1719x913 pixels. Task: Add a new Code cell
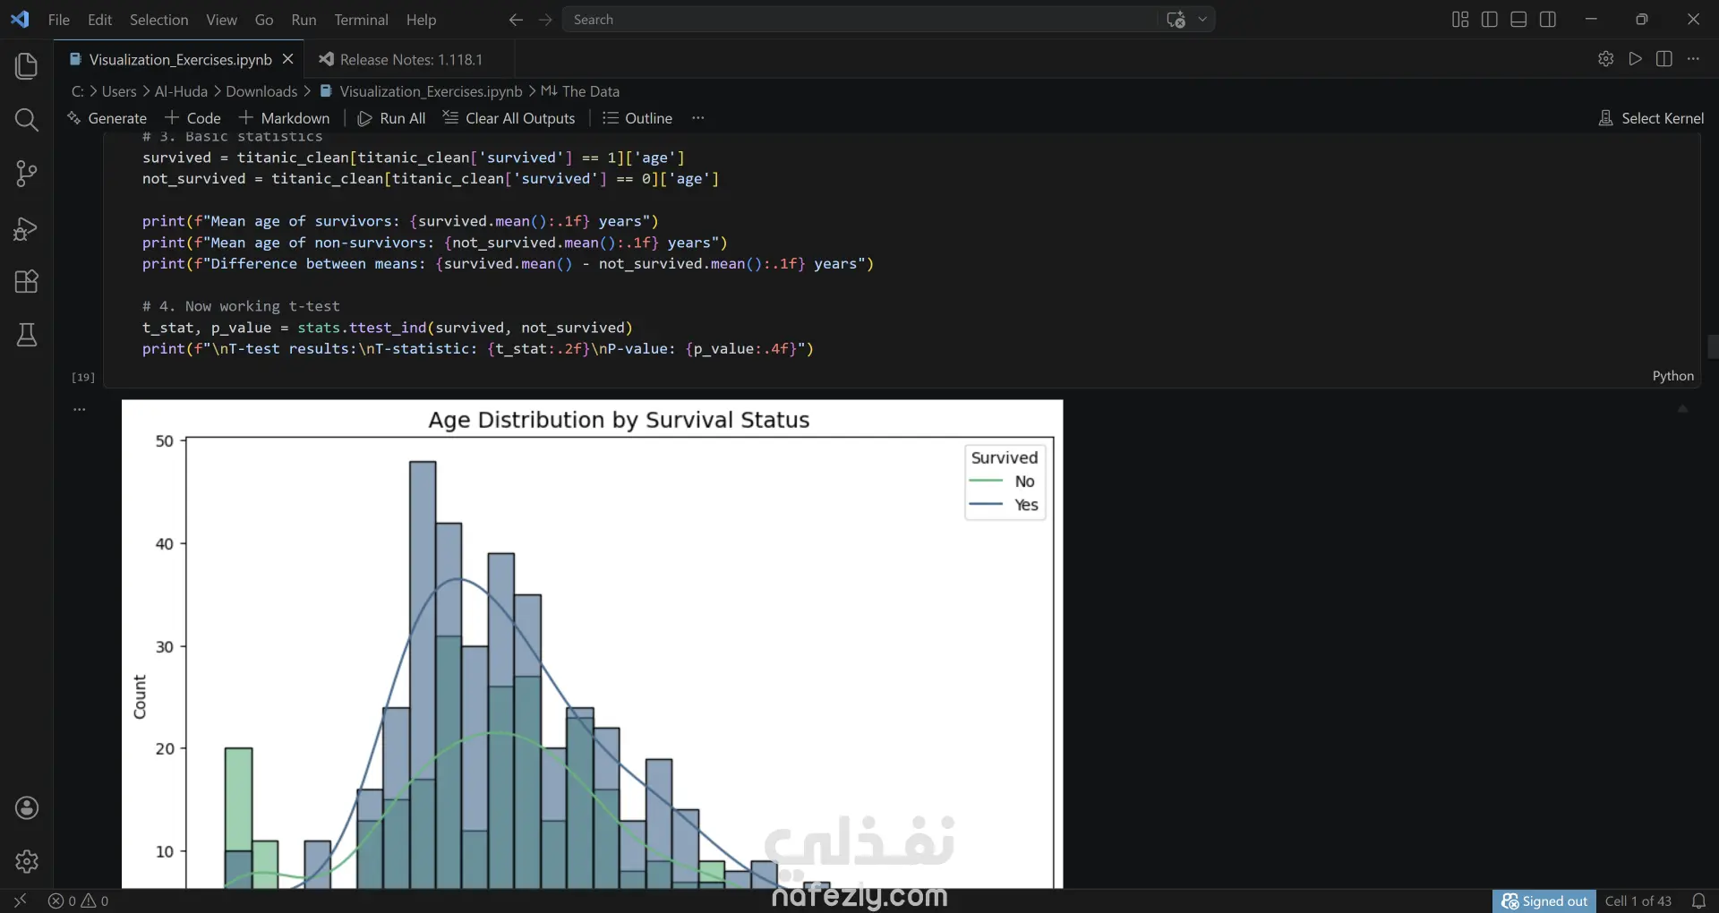point(192,118)
